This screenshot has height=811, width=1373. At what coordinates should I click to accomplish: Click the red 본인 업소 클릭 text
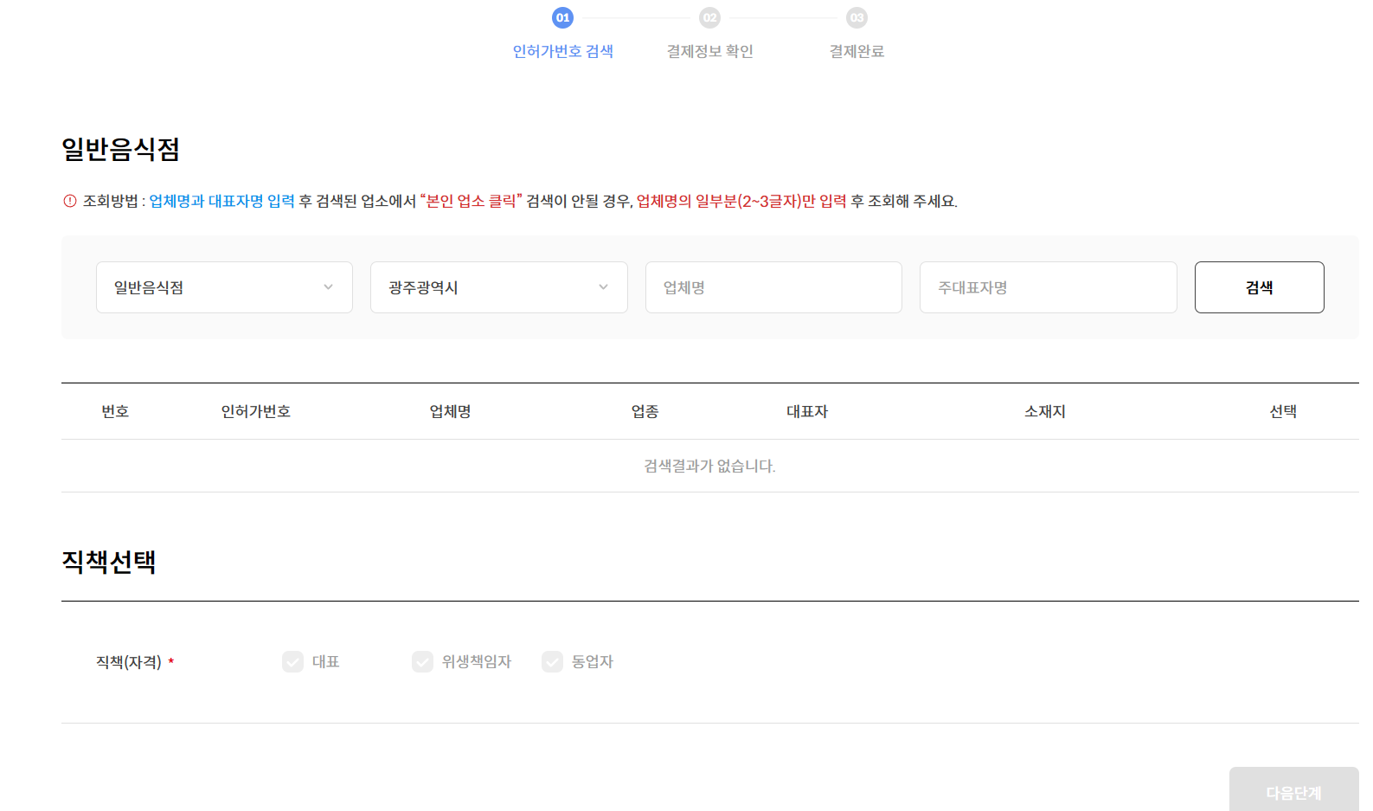pyautogui.click(x=472, y=201)
